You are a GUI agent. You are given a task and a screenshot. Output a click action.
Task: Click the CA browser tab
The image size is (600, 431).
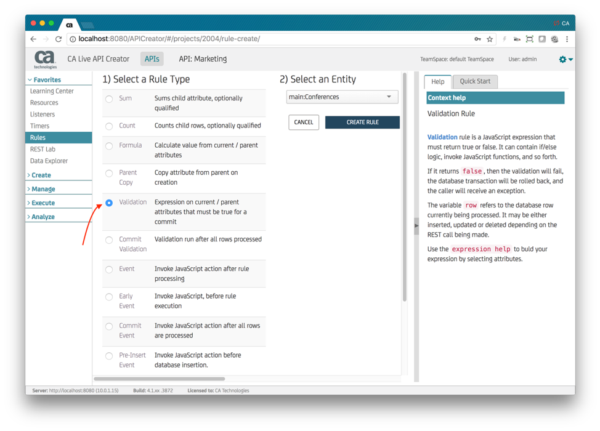pyautogui.click(x=69, y=25)
